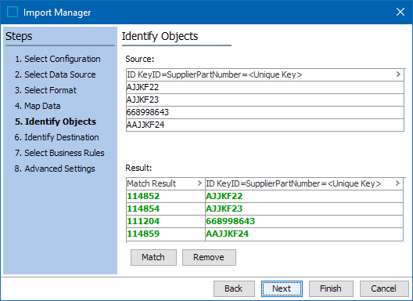Viewport: 413px width, 301px height.
Task: Go to step 1. Select Configuration
Action: point(58,59)
